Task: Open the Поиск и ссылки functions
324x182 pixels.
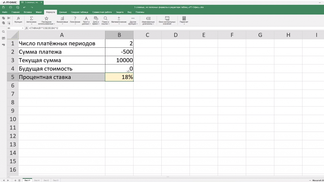Action: click(105, 21)
